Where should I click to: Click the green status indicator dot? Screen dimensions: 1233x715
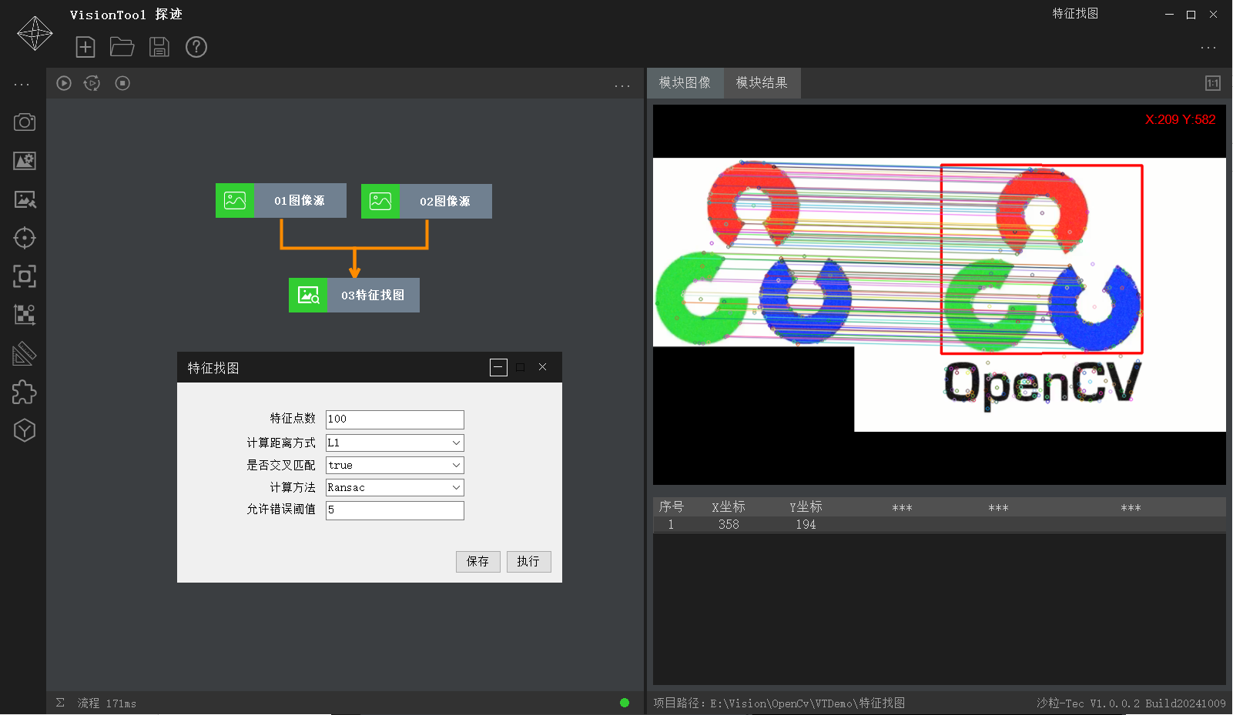tap(625, 703)
